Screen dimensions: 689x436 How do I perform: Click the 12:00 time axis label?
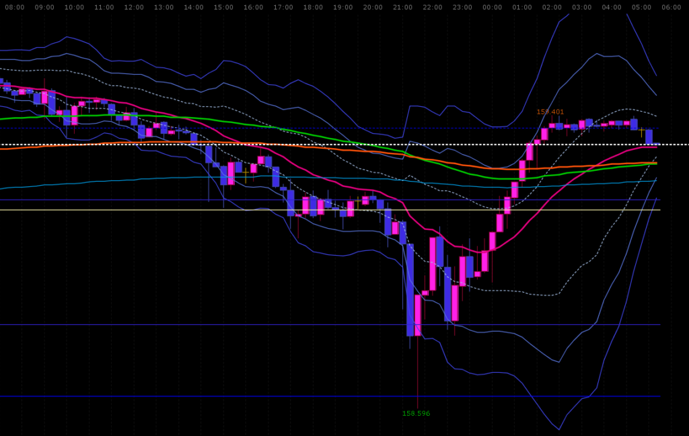pyautogui.click(x=134, y=7)
